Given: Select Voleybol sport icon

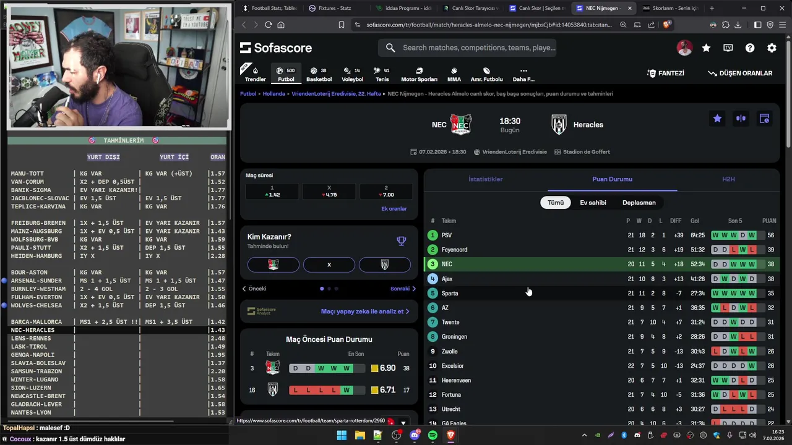Looking at the screenshot, I should (353, 74).
